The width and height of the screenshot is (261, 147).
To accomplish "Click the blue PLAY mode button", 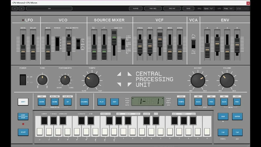I will point(101,102).
